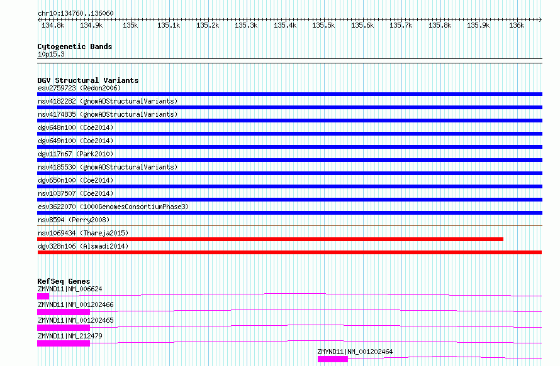Click the blue bar under nsv4182282
The image size is (560, 366).
click(289, 107)
